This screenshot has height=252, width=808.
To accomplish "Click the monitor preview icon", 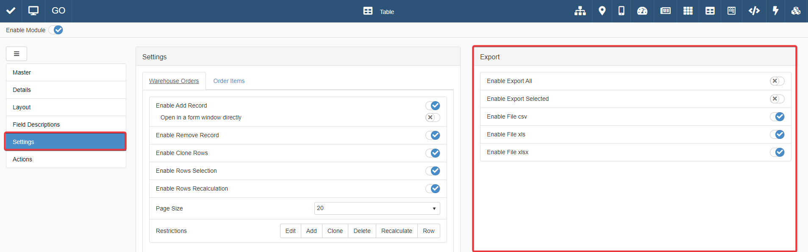I will (33, 11).
